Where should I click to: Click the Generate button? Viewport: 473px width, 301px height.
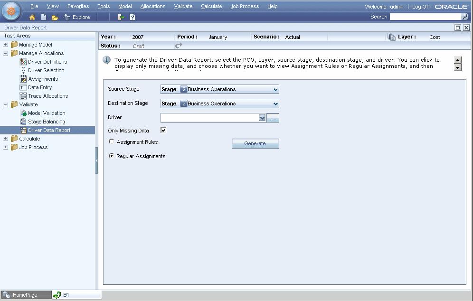[x=255, y=143]
